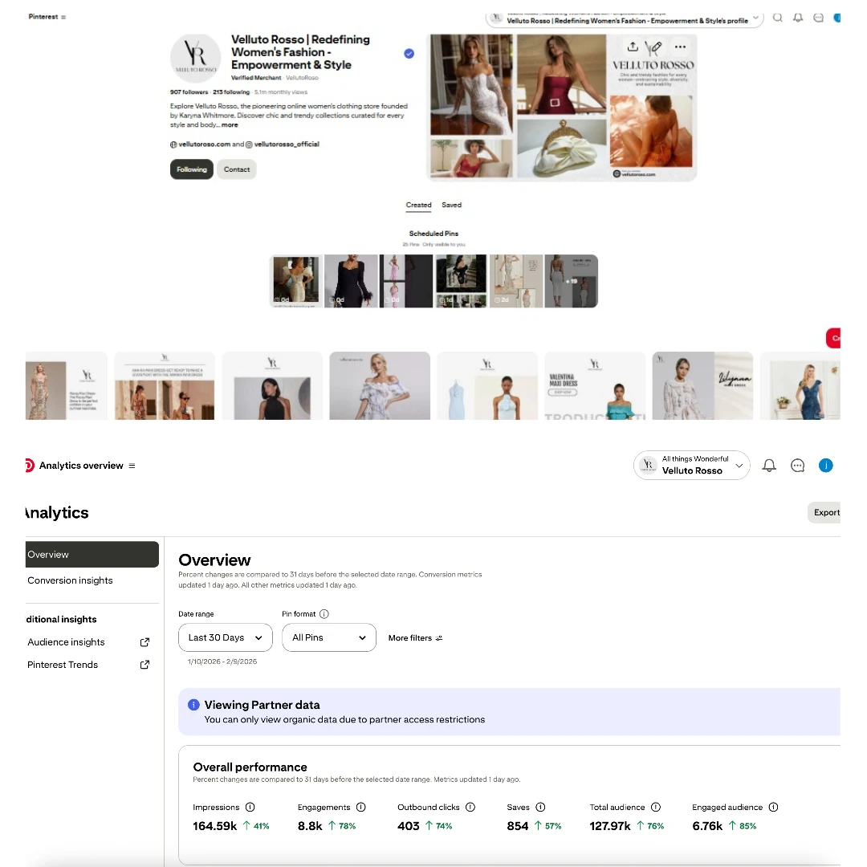The width and height of the screenshot is (867, 867).
Task: Open messages icon in top profile bar
Action: pos(818,18)
